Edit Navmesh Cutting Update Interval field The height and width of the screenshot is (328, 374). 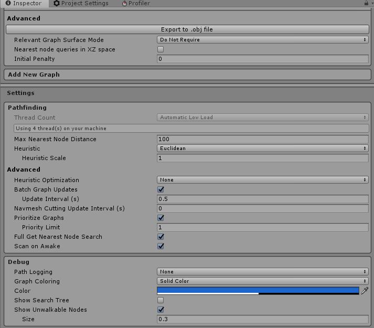(263, 208)
